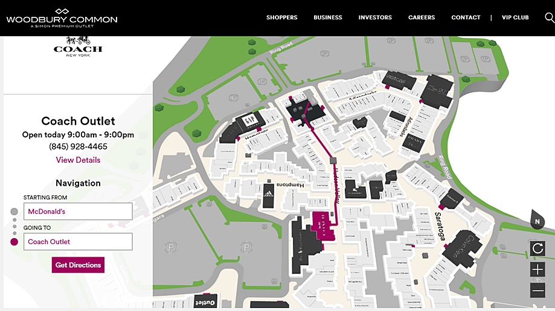Screen dimensions: 555x311
Task: Click the Get Directions button
Action: pyautogui.click(x=78, y=265)
